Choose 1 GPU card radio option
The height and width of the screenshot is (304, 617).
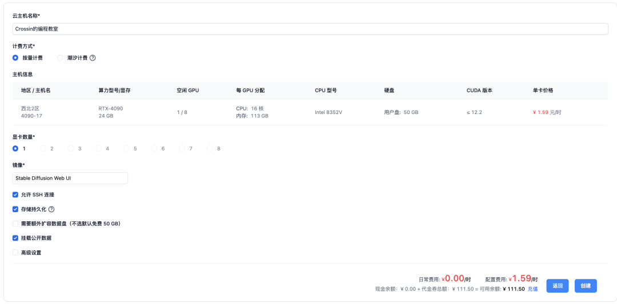(x=15, y=148)
